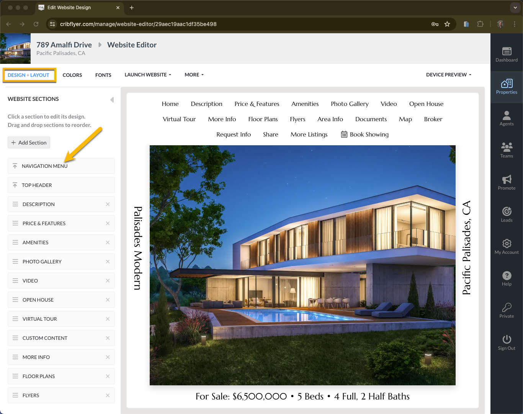Screen dimensions: 523x414
Task: Click the 789 Amalfi Drive breadcrumb link
Action: 64,45
